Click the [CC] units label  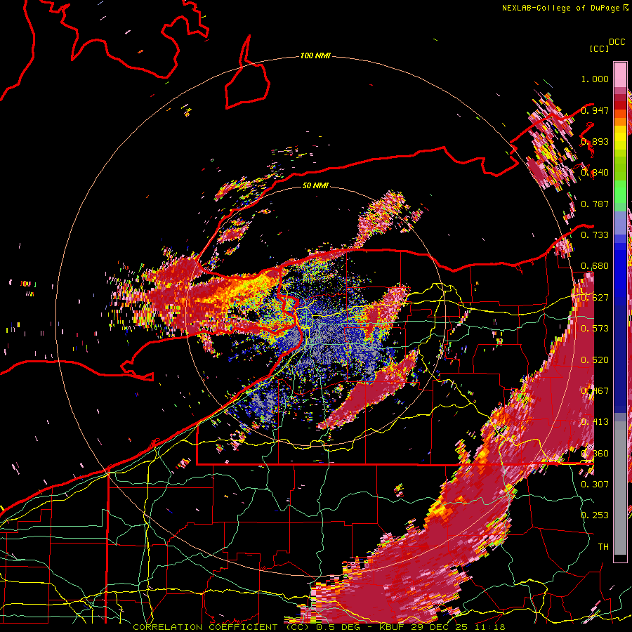[599, 48]
